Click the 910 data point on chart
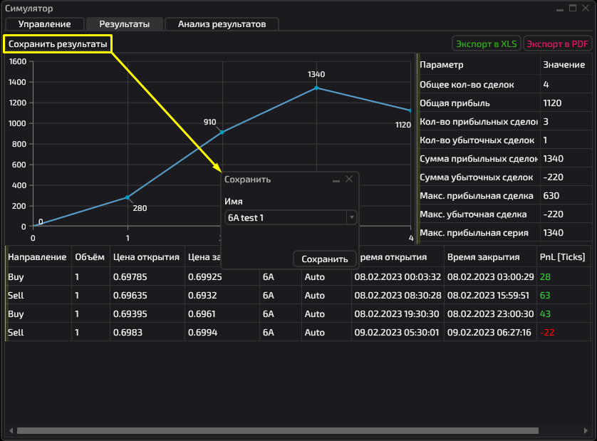Viewport: 597px width, 441px height. click(222, 132)
